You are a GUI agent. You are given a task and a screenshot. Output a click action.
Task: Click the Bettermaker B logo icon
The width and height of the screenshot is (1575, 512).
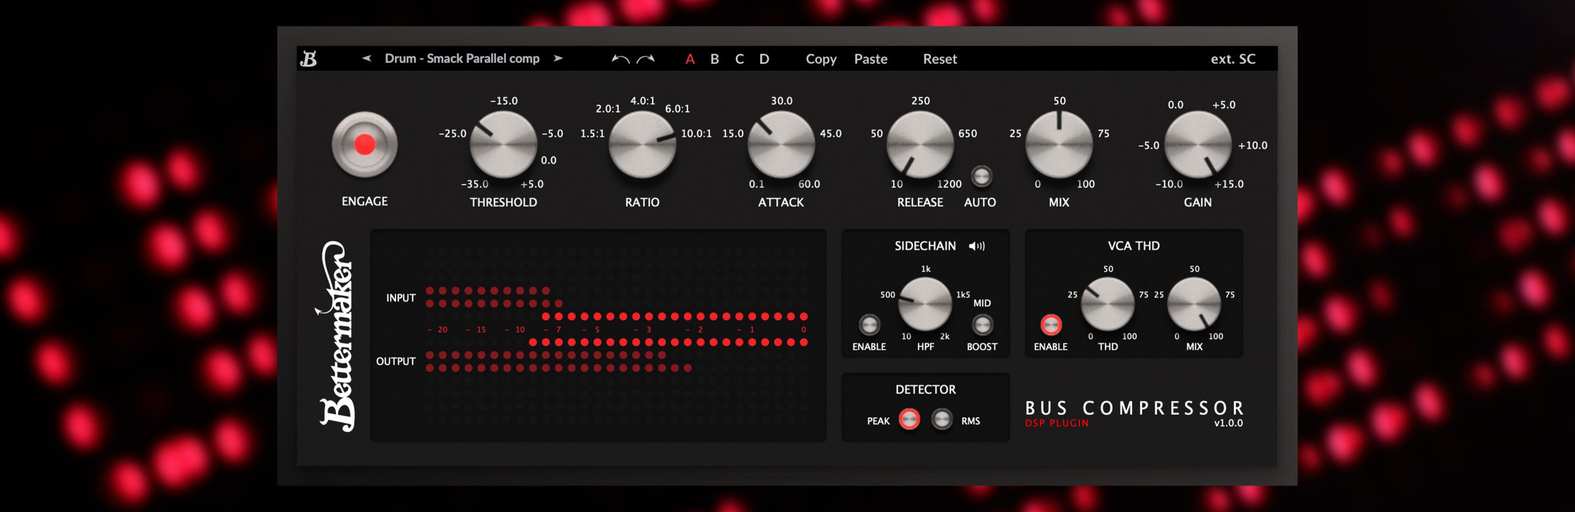[x=308, y=59]
